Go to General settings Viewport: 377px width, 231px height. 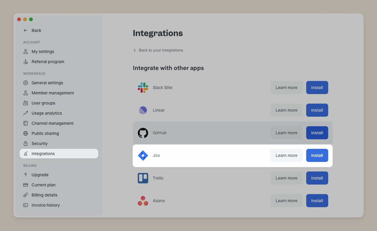tap(59, 83)
